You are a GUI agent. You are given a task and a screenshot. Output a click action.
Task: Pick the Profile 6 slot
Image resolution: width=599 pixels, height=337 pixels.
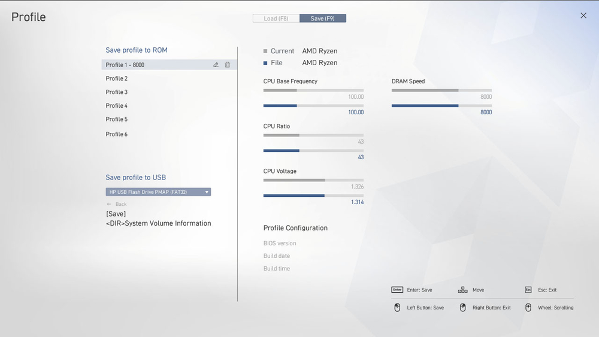[117, 134]
